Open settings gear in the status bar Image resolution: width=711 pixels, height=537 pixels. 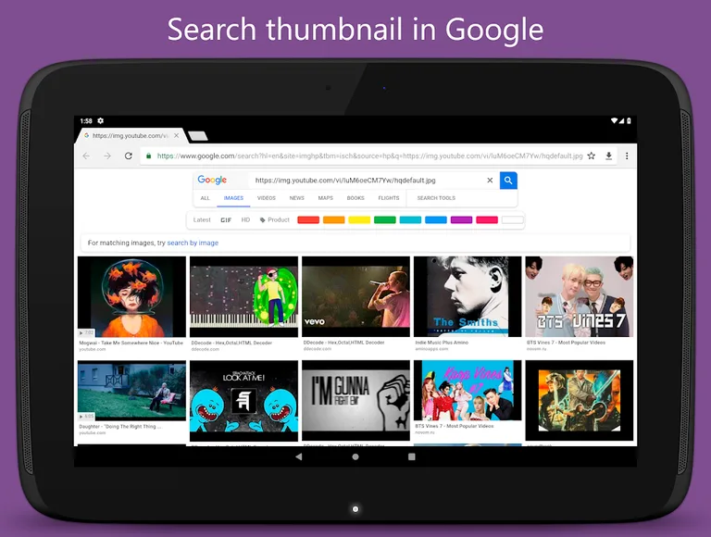tap(101, 120)
